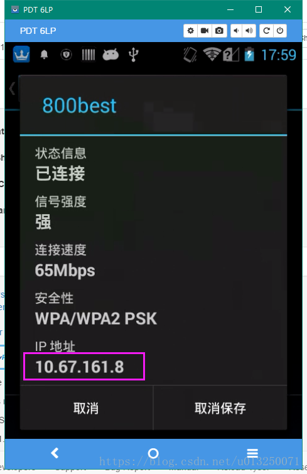Open settings gear in PDT toolbar
Image resolution: width=307 pixels, height=474 pixels.
[x=190, y=31]
